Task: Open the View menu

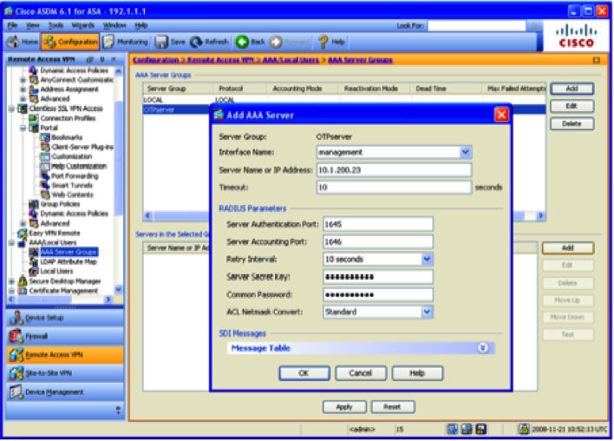Action: coord(32,25)
